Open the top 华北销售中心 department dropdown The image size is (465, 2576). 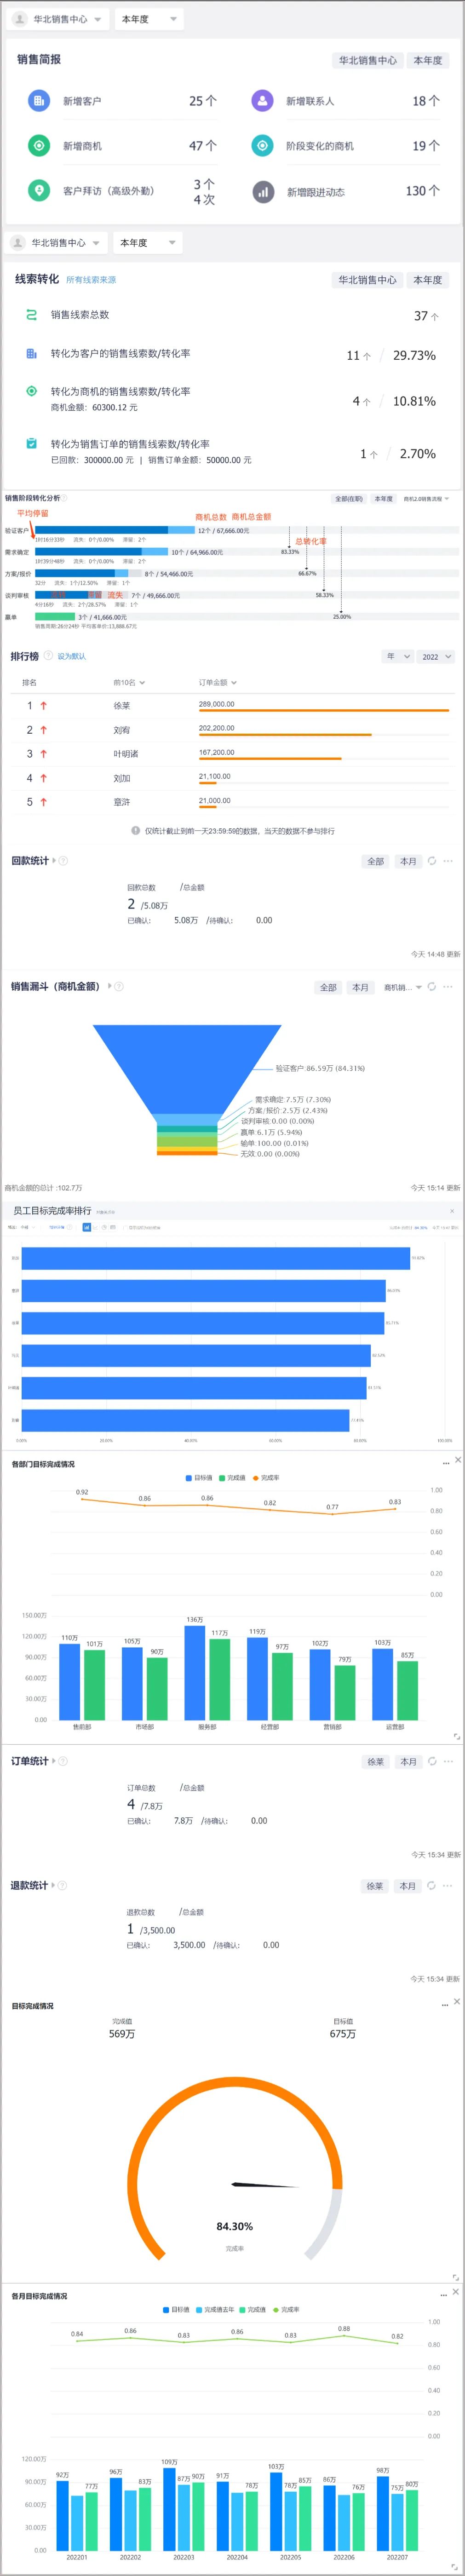pos(59,19)
